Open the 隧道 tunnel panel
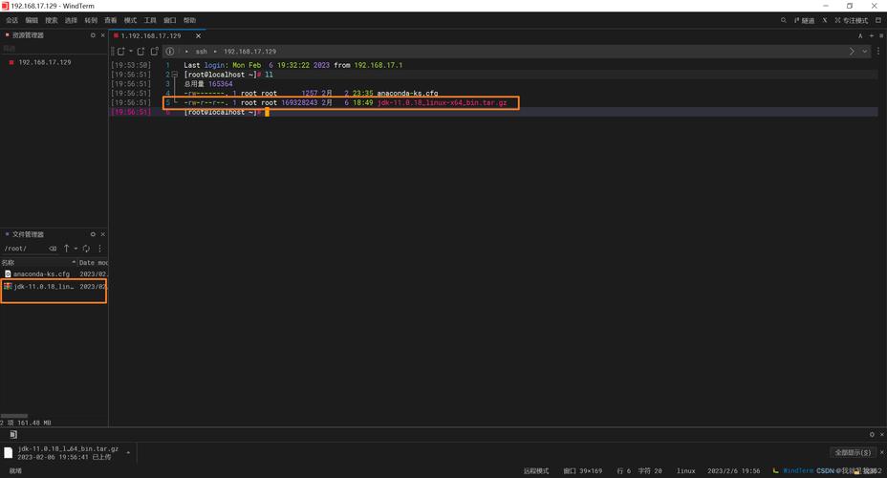Viewport: 887px width, 478px height. pos(804,20)
